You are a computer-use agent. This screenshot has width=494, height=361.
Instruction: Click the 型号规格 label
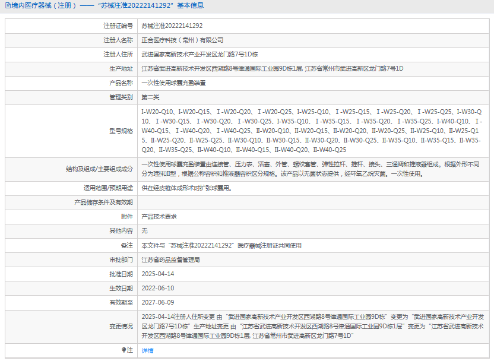pyautogui.click(x=121, y=131)
